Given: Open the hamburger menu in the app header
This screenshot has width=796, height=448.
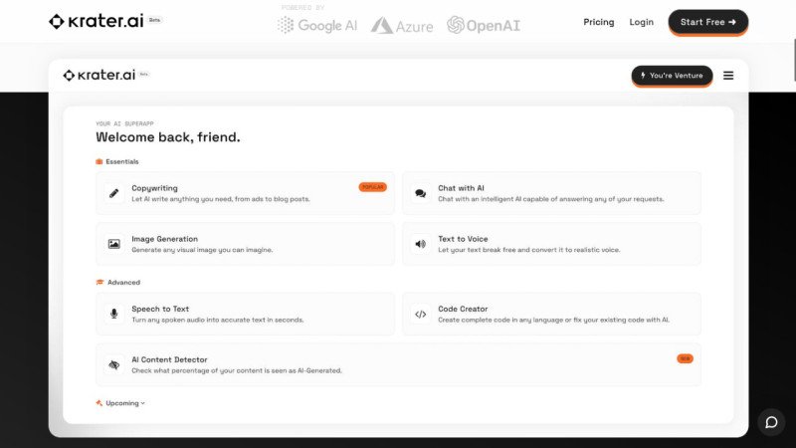Looking at the screenshot, I should click(x=728, y=76).
